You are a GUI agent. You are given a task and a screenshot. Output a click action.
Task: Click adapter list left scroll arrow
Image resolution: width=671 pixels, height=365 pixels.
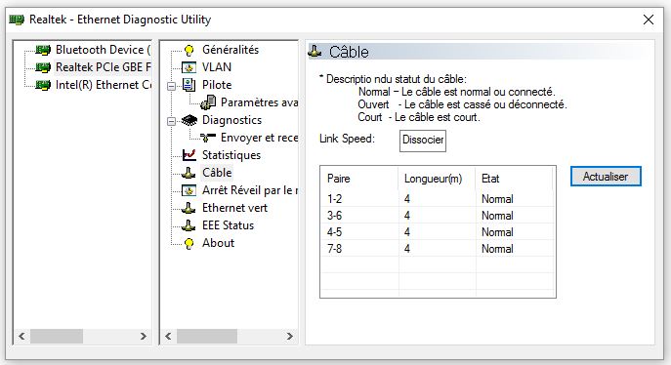coord(21,337)
